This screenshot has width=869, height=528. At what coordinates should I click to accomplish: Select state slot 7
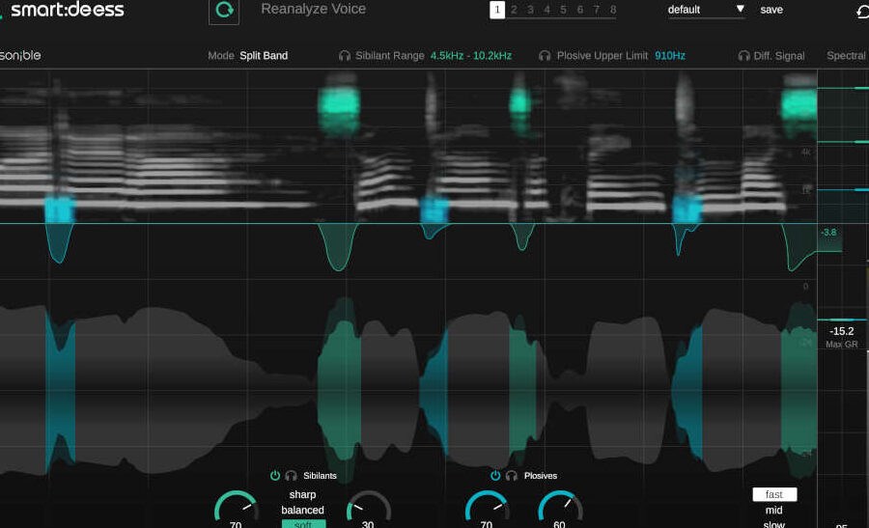[x=597, y=10]
